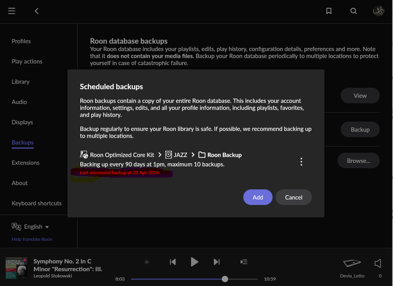This screenshot has height=286, width=393.
Task: Skip to next track
Action: (216, 262)
